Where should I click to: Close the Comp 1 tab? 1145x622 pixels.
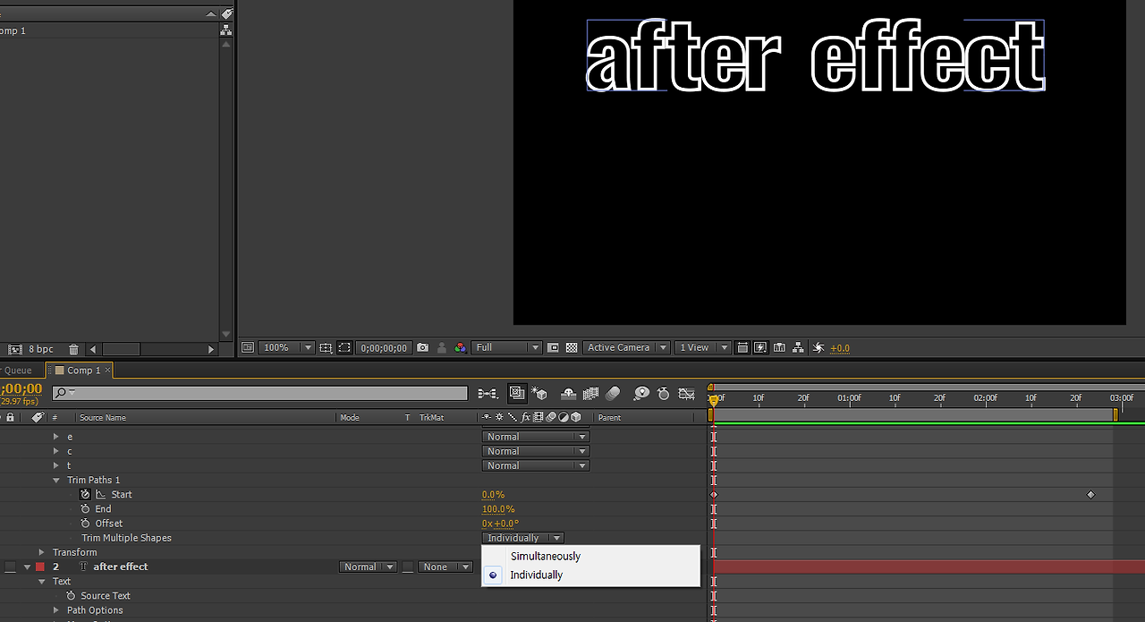pos(108,371)
